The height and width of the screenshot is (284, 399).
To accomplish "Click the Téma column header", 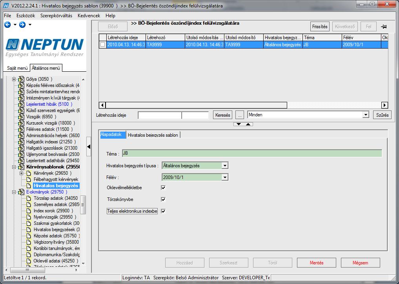I will [x=322, y=38].
